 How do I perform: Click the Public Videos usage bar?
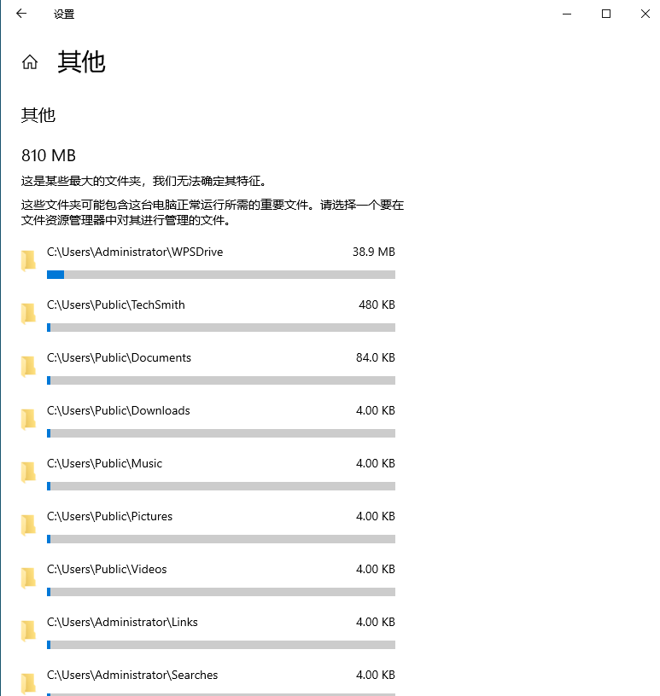221,592
